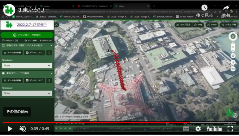This screenshot has height=136, width=239.
Task: Open first Shadows dropdown set to None
Action: tap(27, 65)
